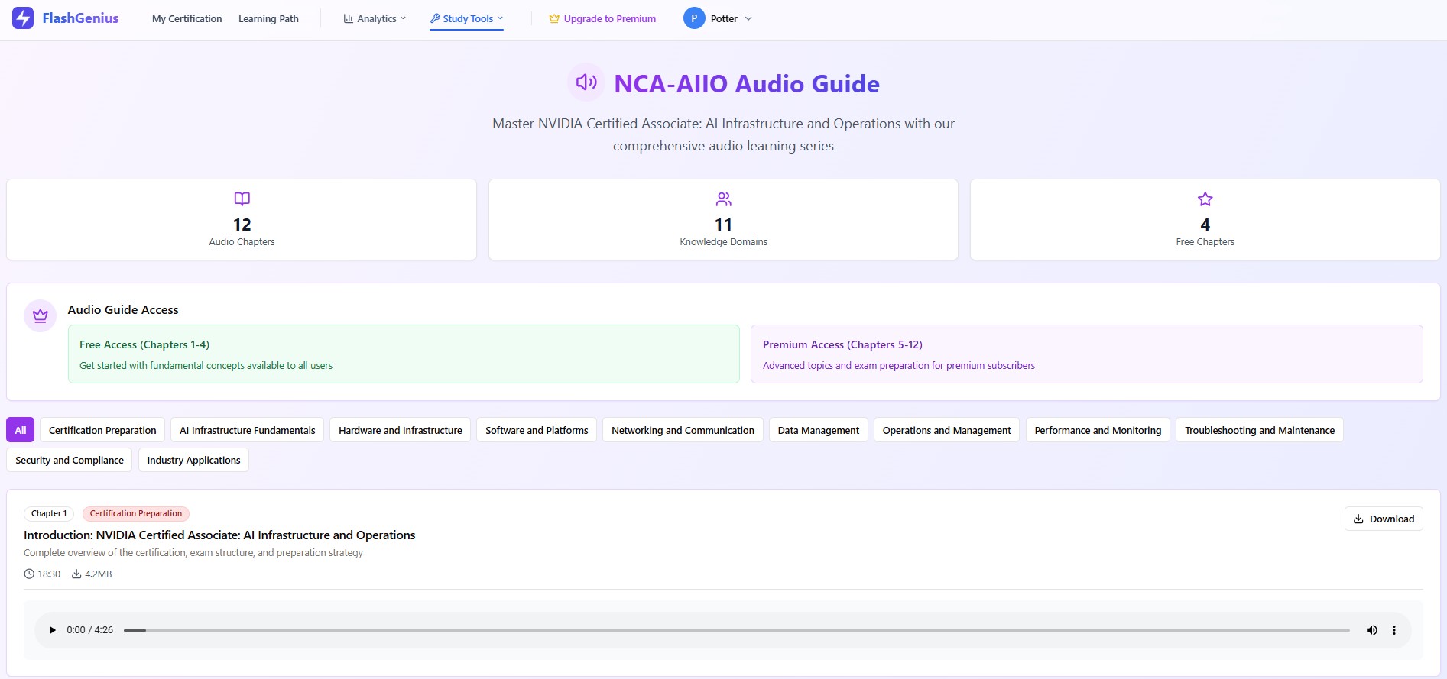The width and height of the screenshot is (1447, 679).
Task: Filter by Data Management
Action: point(819,430)
